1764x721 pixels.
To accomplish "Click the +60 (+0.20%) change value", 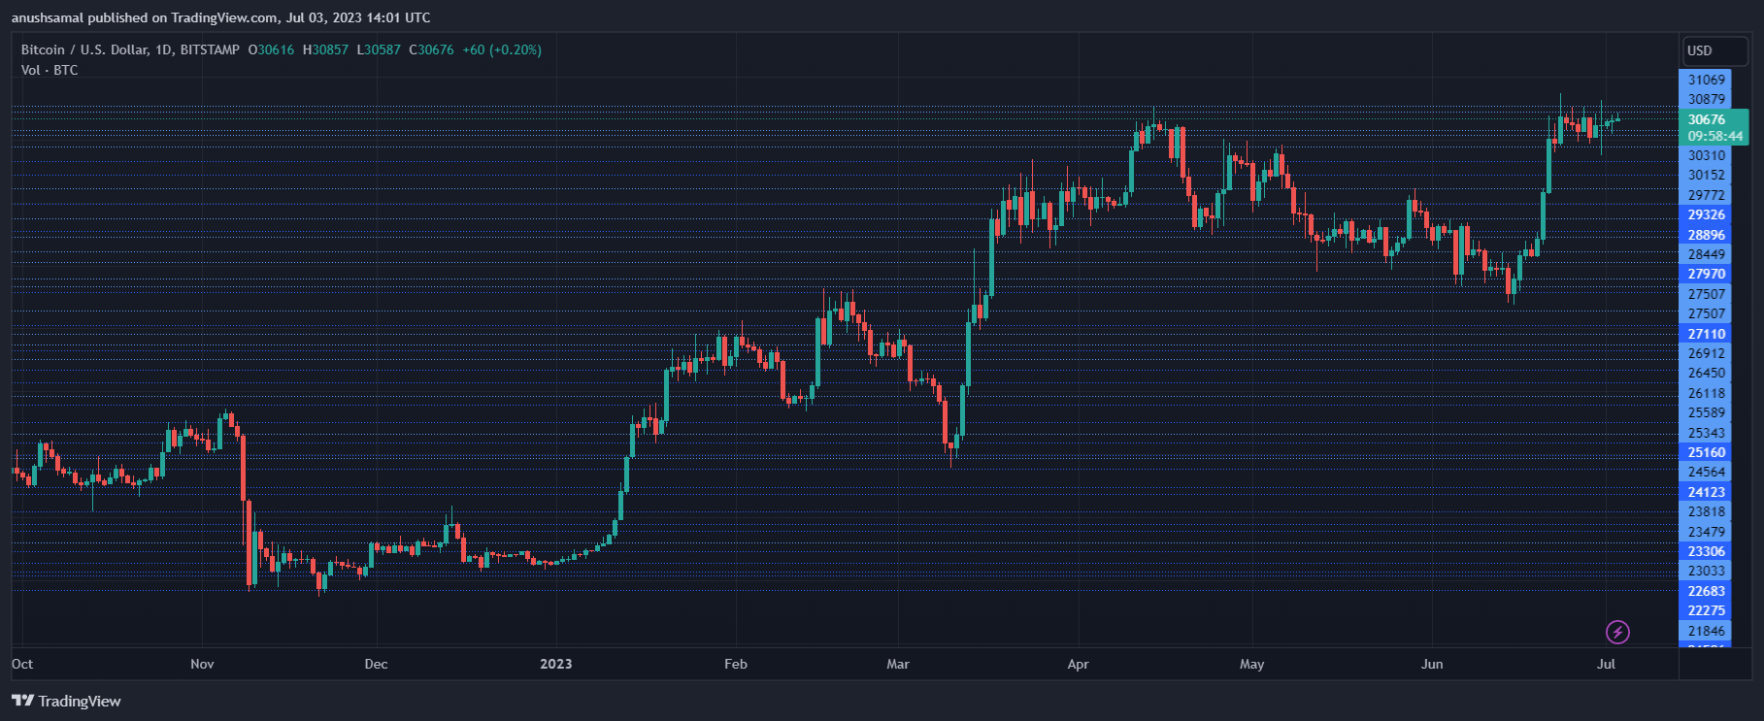I will tap(502, 49).
